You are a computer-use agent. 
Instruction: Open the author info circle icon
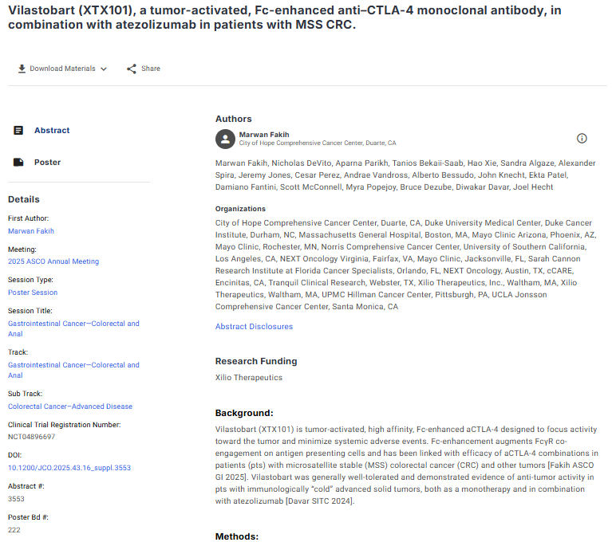582,139
